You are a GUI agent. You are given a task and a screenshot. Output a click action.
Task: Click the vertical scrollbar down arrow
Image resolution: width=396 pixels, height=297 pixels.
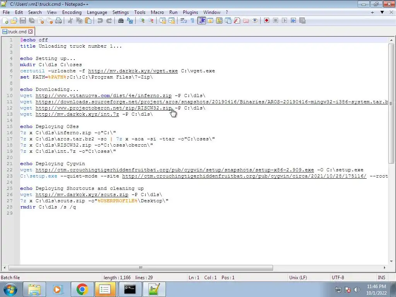tap(391, 261)
